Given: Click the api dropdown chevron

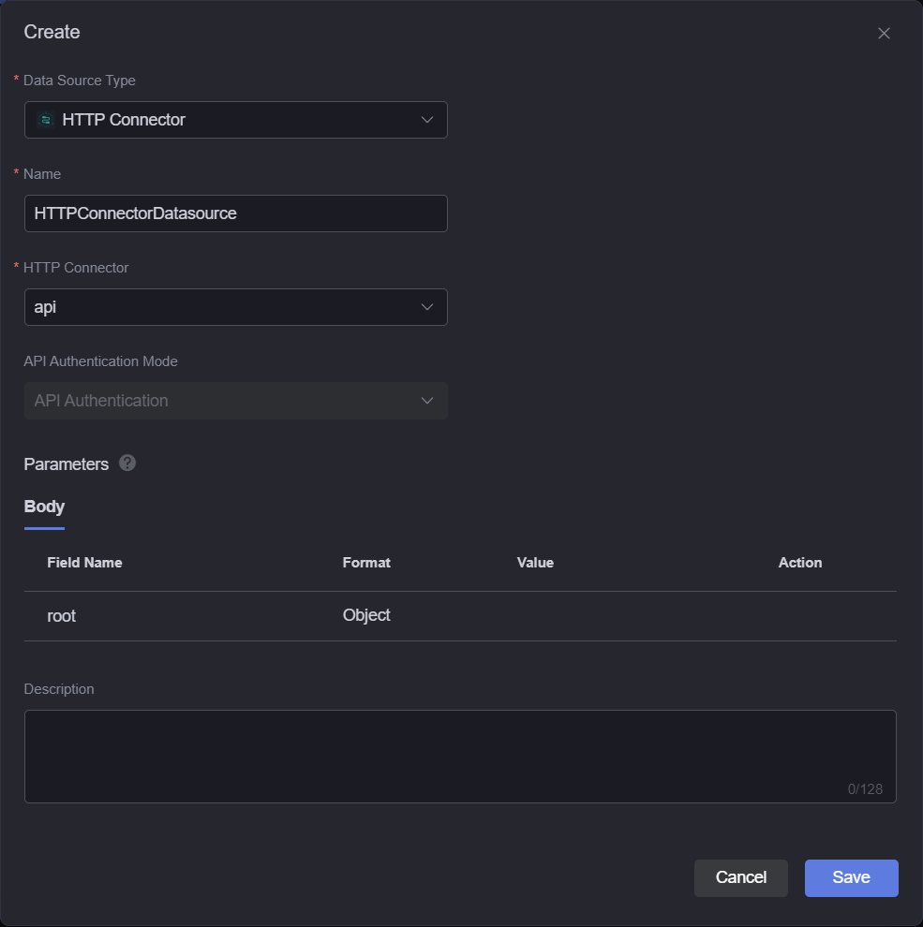Looking at the screenshot, I should point(426,307).
